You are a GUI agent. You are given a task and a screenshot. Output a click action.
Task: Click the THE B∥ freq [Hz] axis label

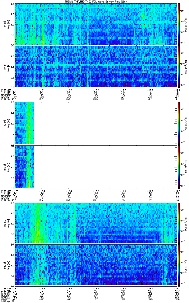click(x=8, y=265)
